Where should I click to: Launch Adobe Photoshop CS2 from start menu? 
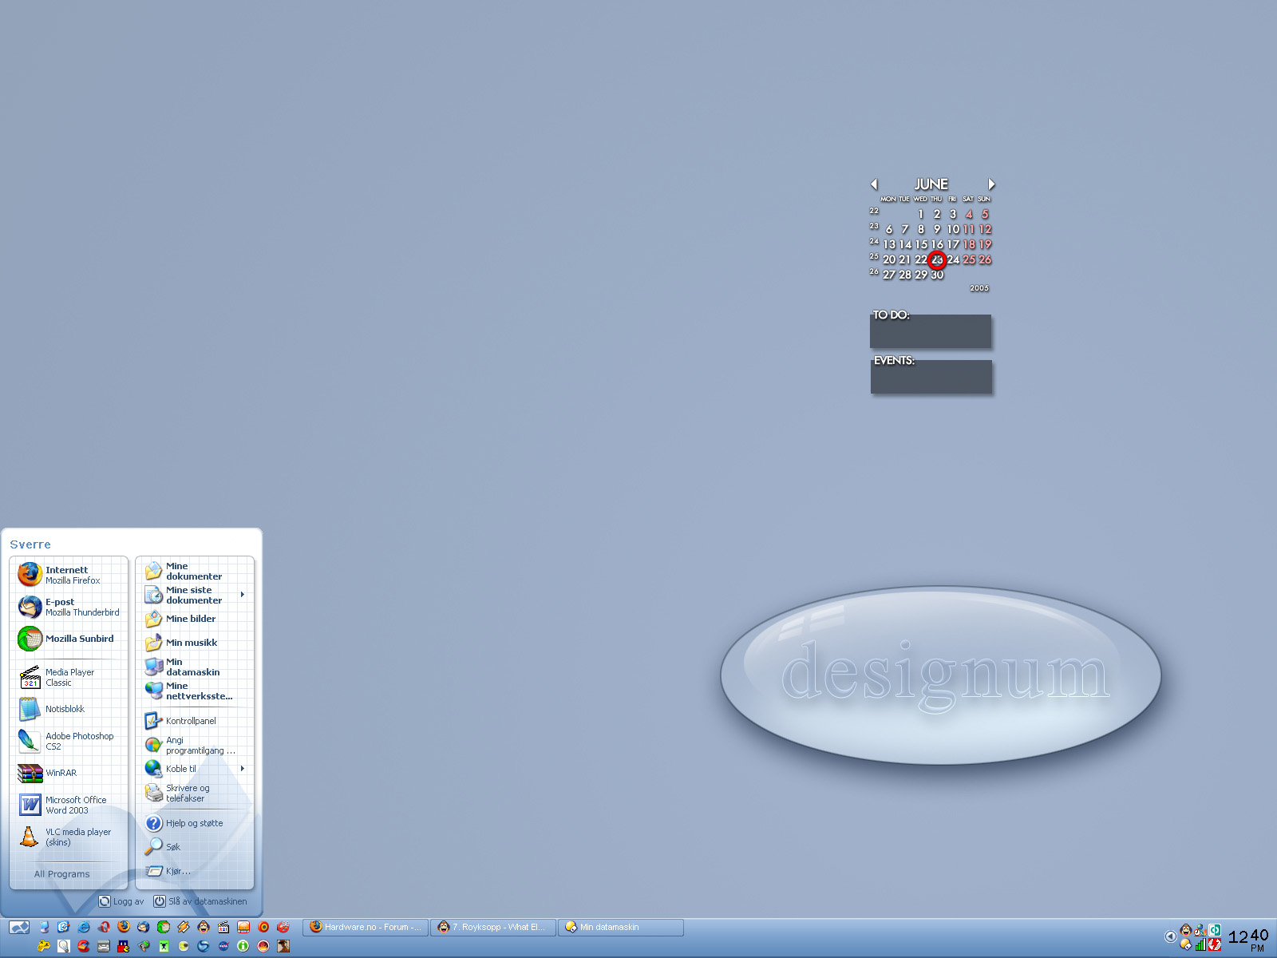pos(69,741)
